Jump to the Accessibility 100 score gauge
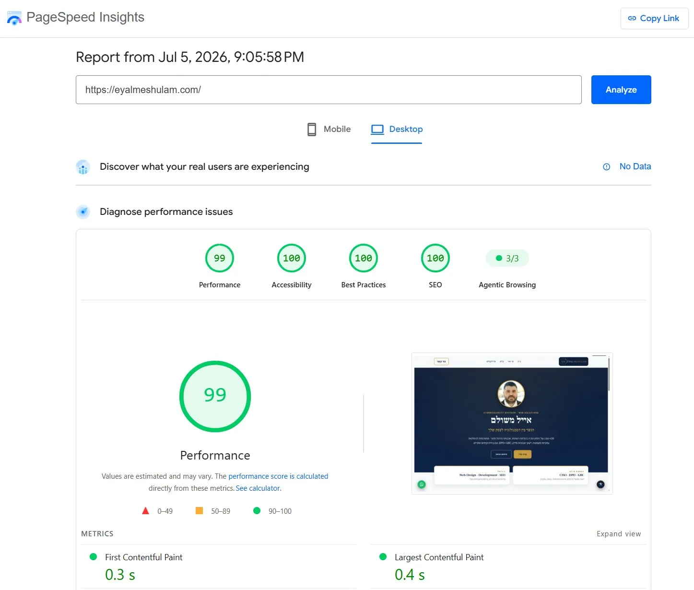 [292, 258]
